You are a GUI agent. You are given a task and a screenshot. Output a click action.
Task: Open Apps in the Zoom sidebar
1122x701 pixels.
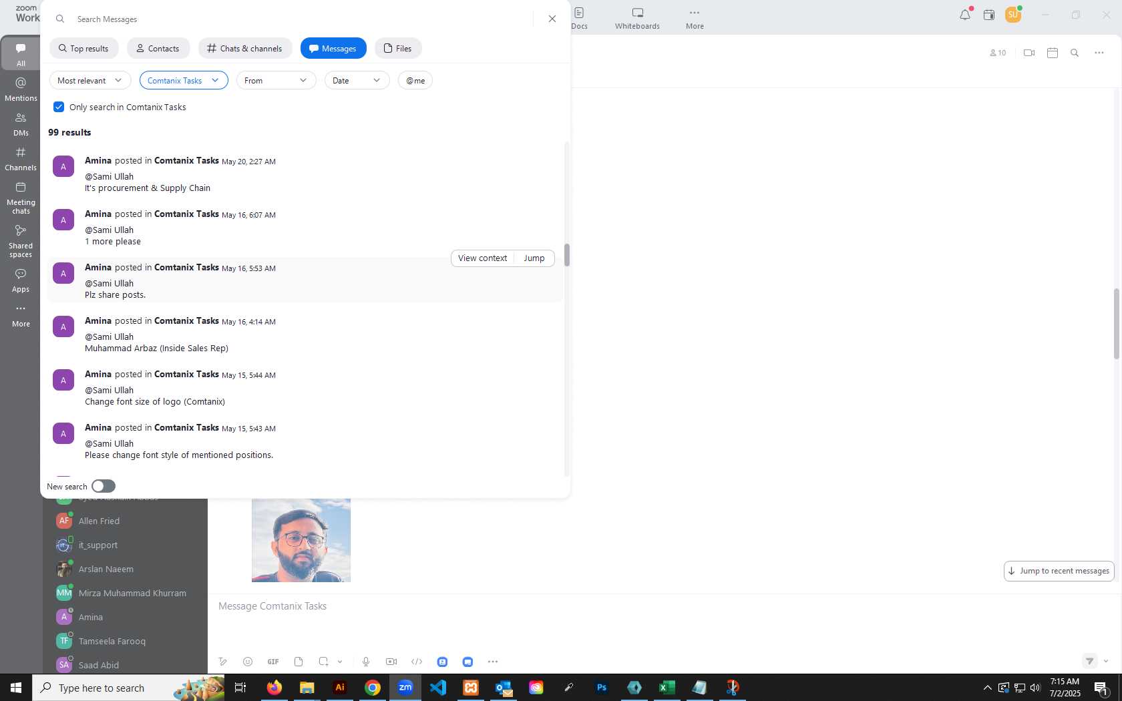click(21, 280)
